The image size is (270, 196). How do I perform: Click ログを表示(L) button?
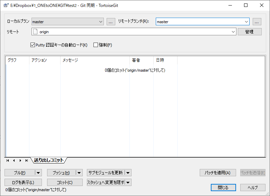pos(23,182)
